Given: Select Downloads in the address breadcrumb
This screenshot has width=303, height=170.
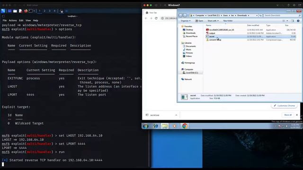Looking at the screenshot, I should (242, 16).
